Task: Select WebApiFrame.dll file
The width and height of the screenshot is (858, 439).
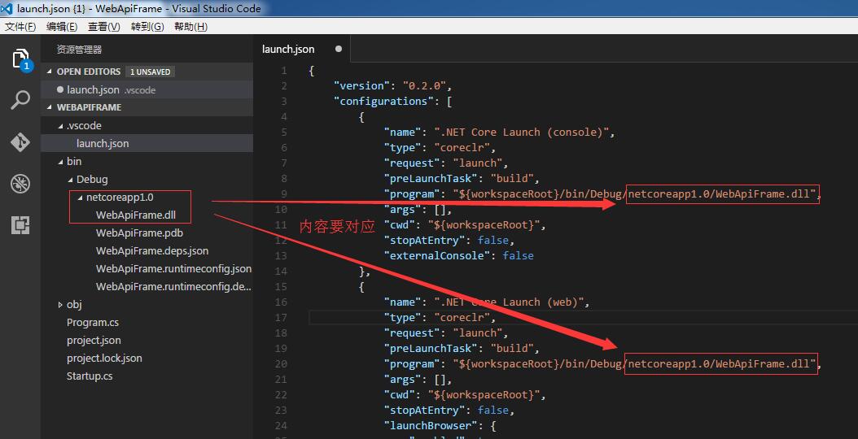Action: (136, 215)
